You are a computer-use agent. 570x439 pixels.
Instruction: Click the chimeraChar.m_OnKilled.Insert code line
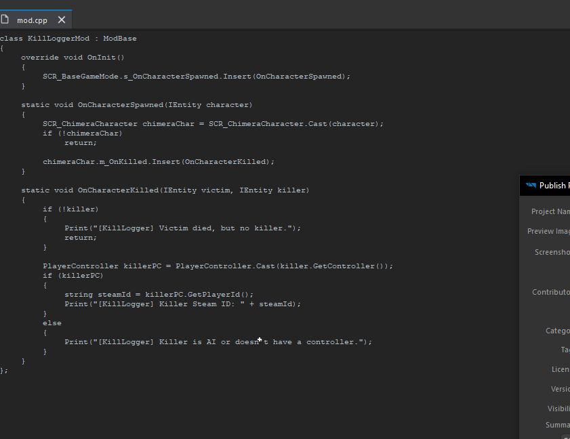click(159, 162)
